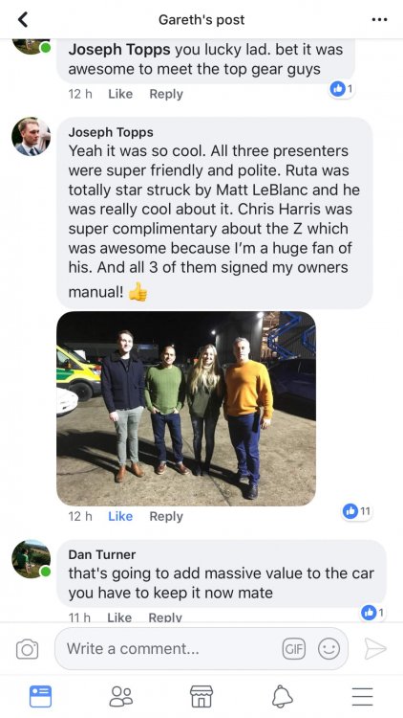Tap the back arrow icon
Image resolution: width=403 pixels, height=718 pixels.
pos(22,19)
